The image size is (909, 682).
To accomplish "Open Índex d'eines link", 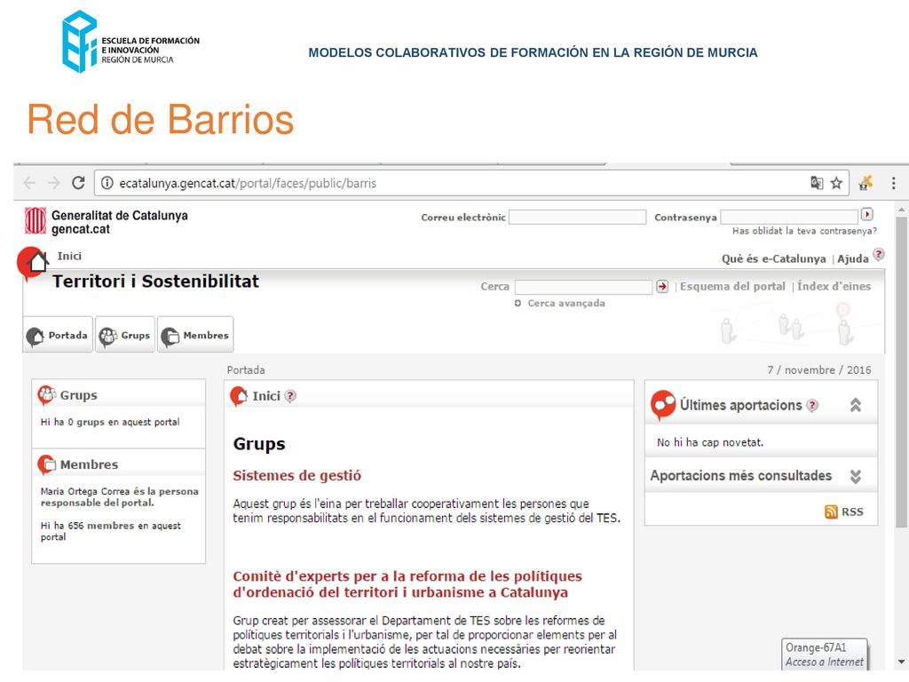I will 834,287.
